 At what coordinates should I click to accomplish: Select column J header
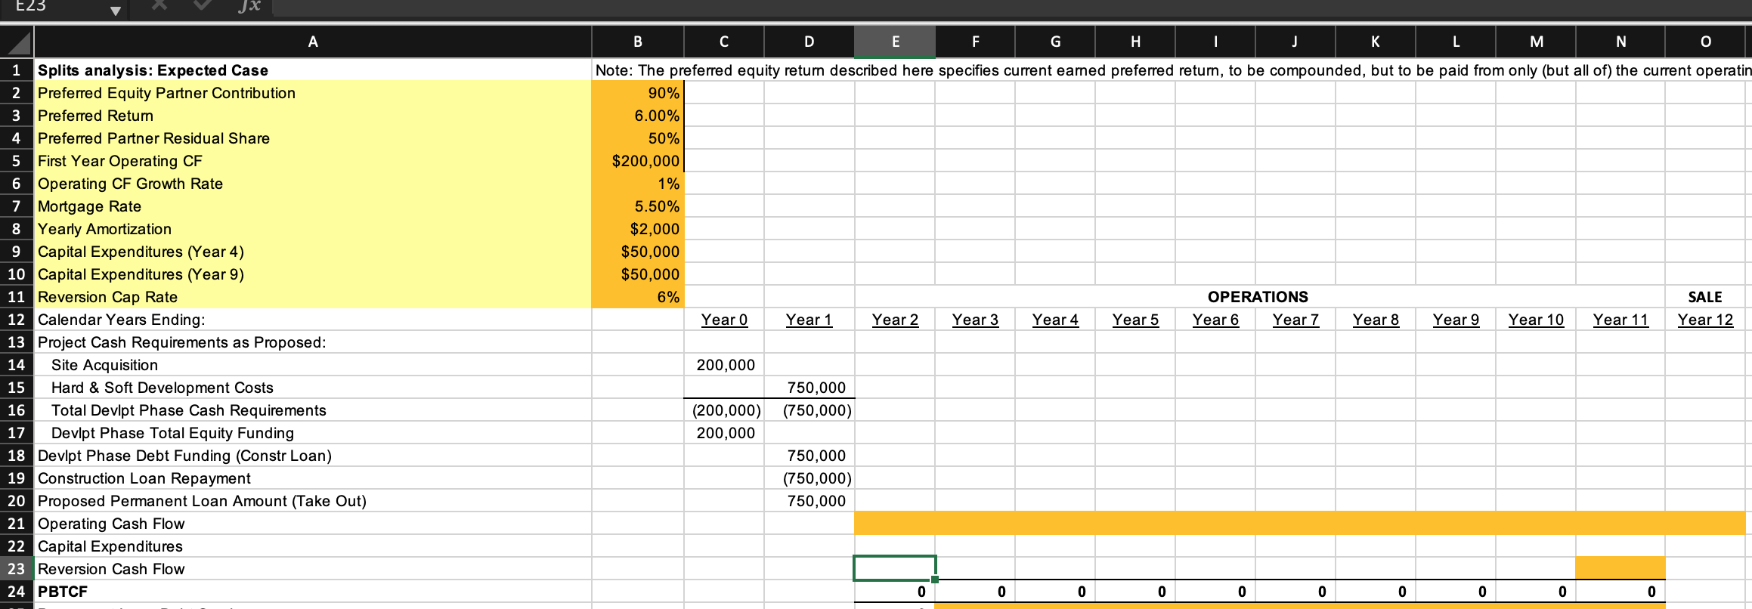coord(1295,42)
